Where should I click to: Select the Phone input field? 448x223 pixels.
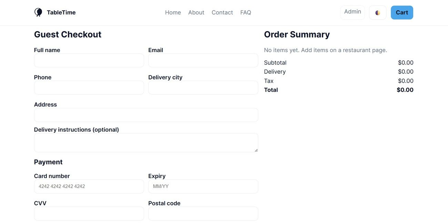tap(89, 88)
